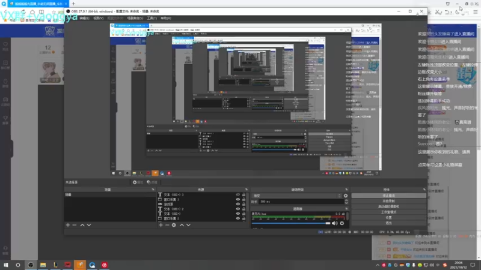Viewport: 481px width, 270px height.
Task: Open the scene transition type dropdown
Action: tap(296, 196)
